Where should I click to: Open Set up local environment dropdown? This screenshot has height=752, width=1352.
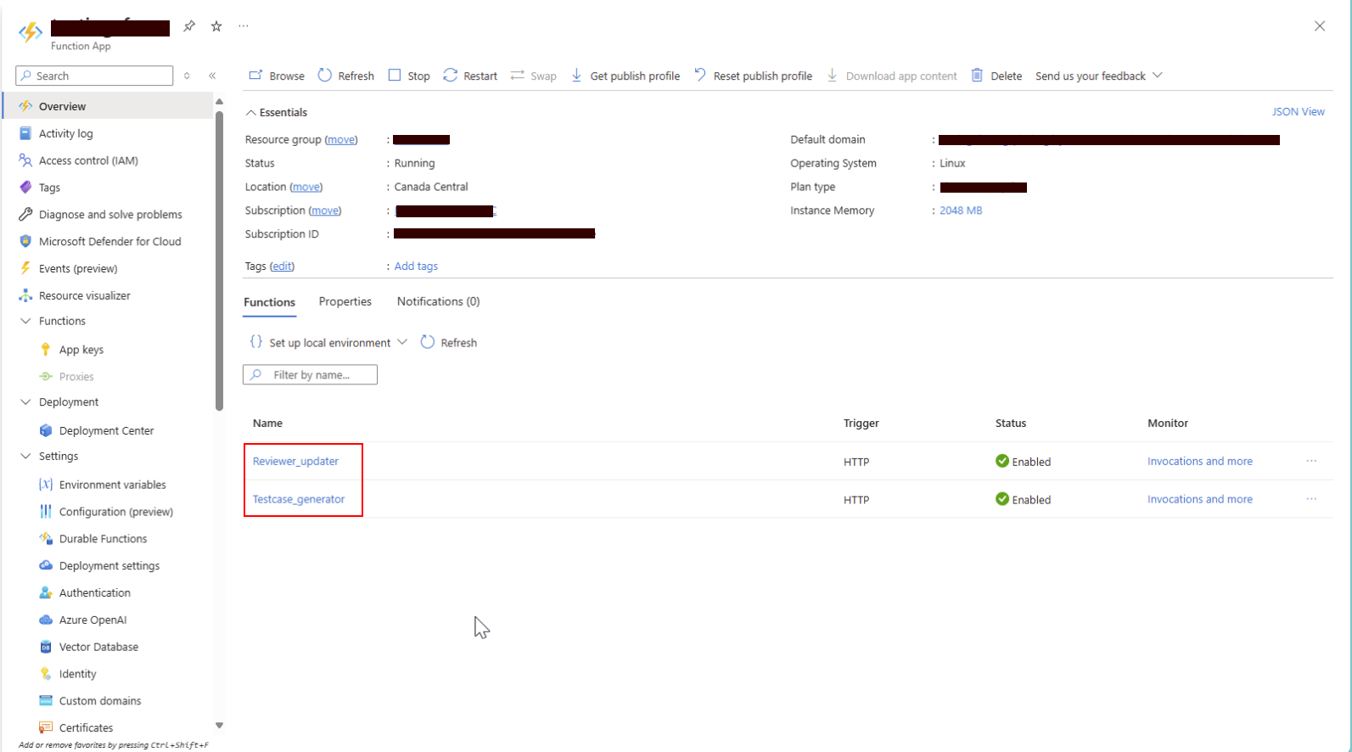click(x=328, y=342)
